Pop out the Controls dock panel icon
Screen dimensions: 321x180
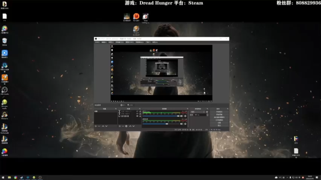(x=228, y=109)
